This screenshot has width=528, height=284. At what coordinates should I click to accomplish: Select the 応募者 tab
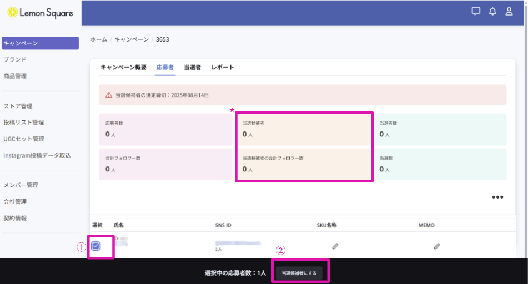(x=165, y=67)
